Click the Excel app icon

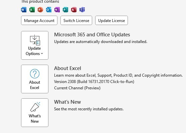[32, 10]
